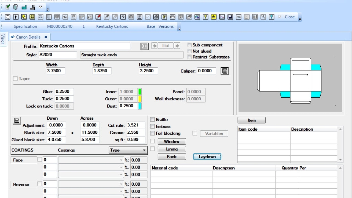Click the table icon beside Profile field
This screenshot has height=198, width=352.
(x=145, y=46)
